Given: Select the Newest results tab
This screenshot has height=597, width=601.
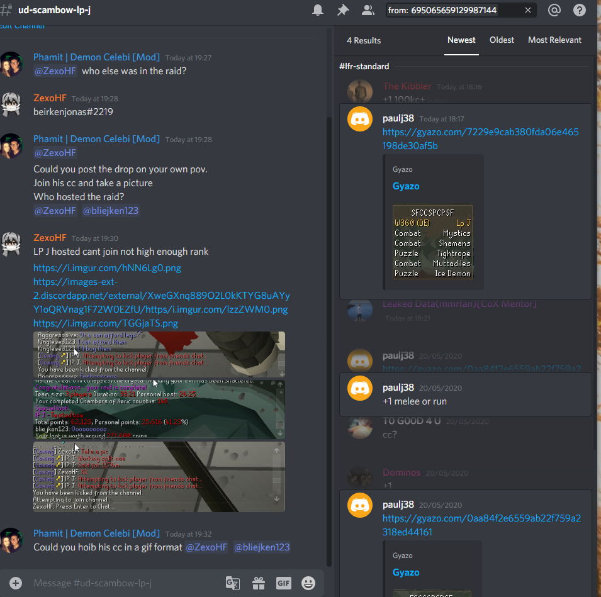Looking at the screenshot, I should point(461,40).
